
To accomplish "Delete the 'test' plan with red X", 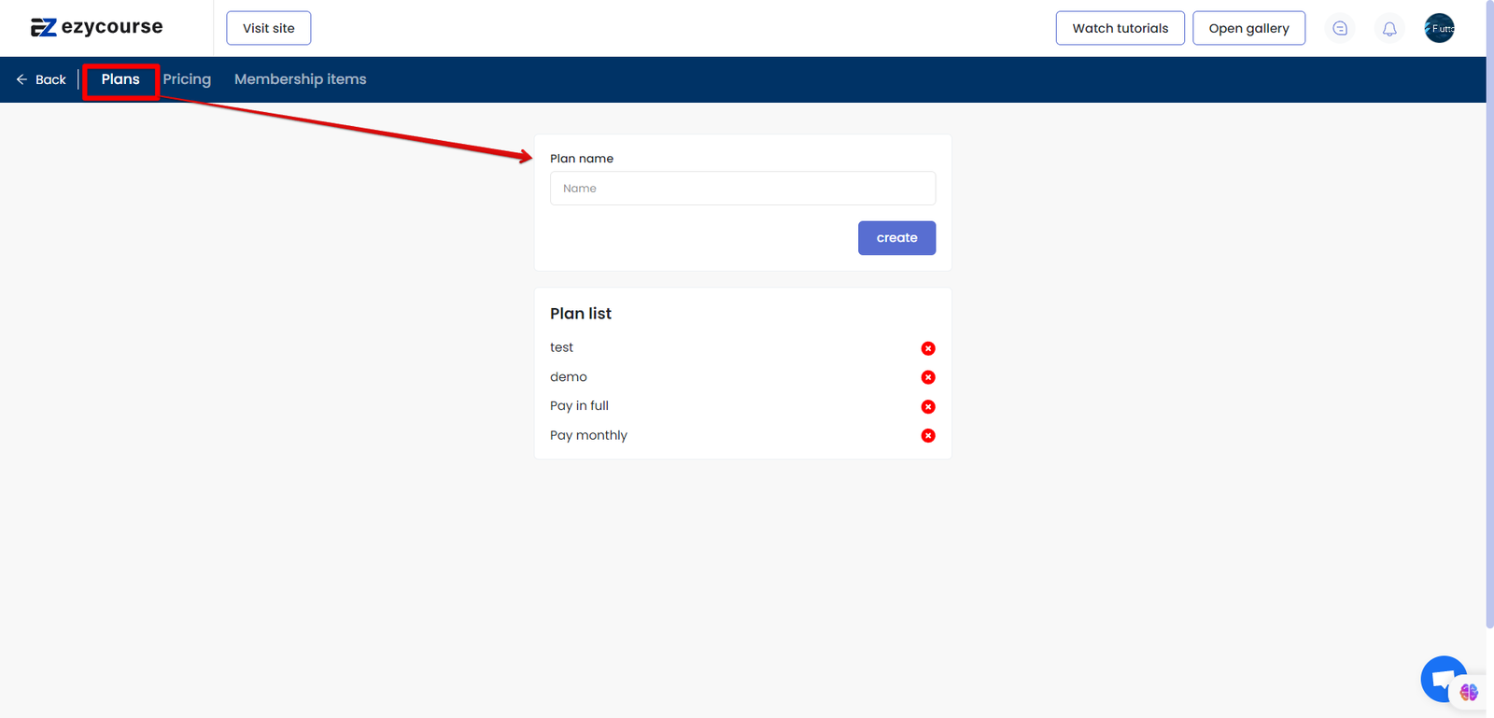I will tap(928, 348).
